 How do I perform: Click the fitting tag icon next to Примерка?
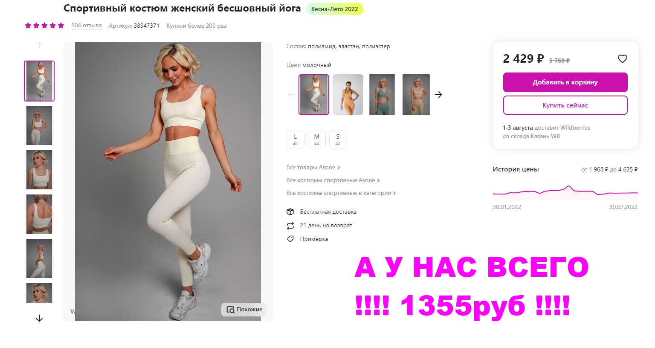coord(290,239)
